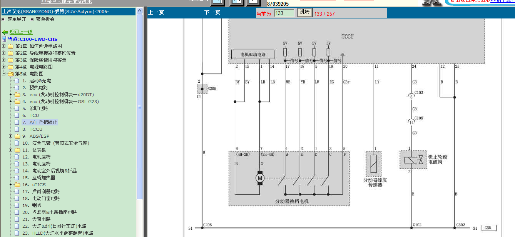Click page icon of 19、喇叭
515x237 pixels.
click(x=17, y=205)
